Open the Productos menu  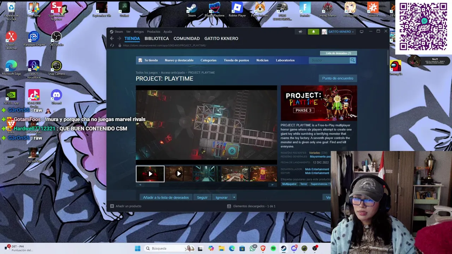(154, 32)
